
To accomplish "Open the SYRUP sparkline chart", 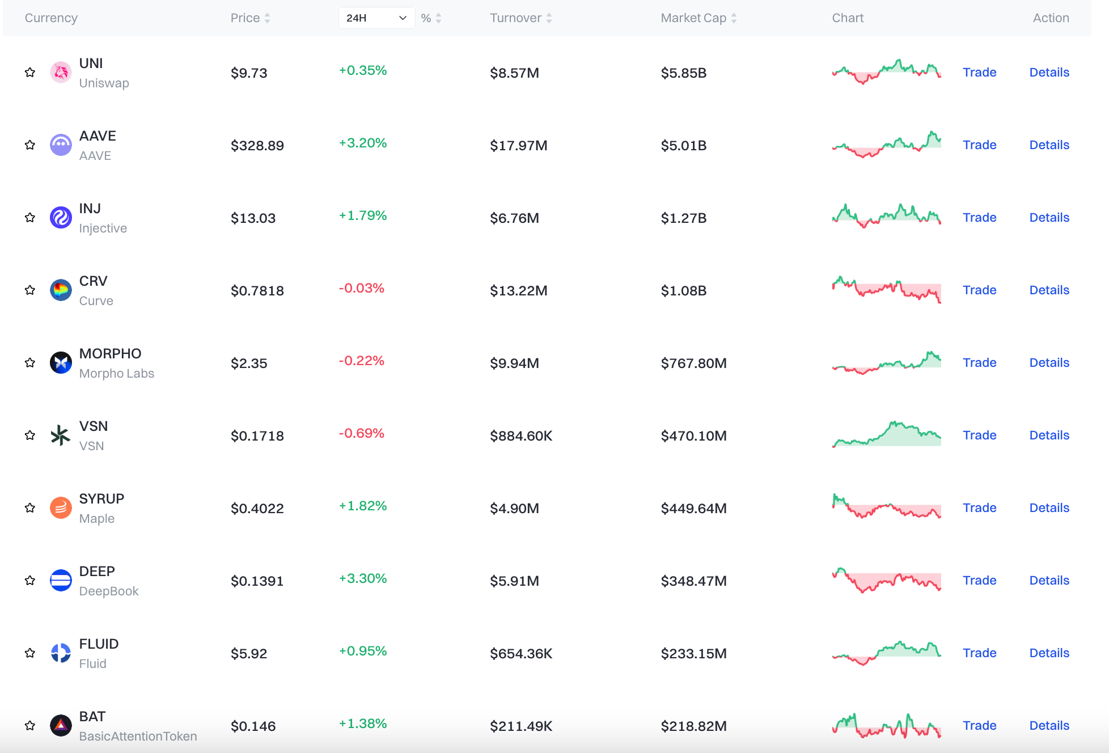I will pos(887,506).
